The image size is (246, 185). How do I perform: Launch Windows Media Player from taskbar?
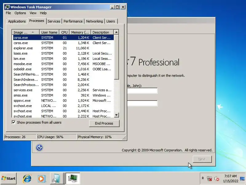(x=42, y=179)
